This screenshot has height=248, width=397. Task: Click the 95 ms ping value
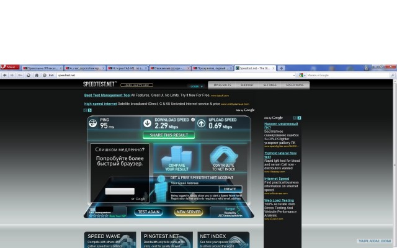click(107, 126)
